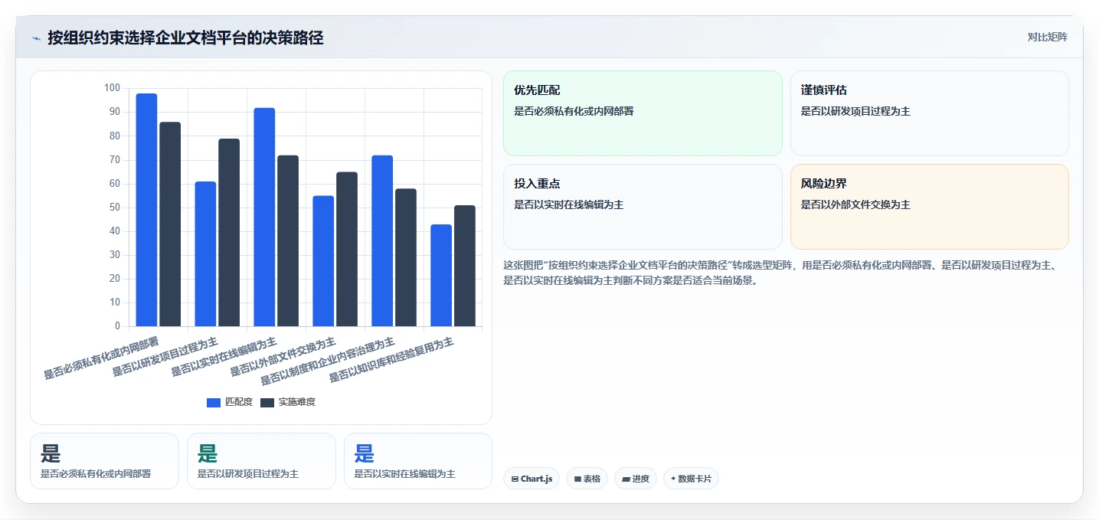Click the x-axis label 是否以外部文件交换为主
This screenshot has height=520, width=1099.
point(283,356)
